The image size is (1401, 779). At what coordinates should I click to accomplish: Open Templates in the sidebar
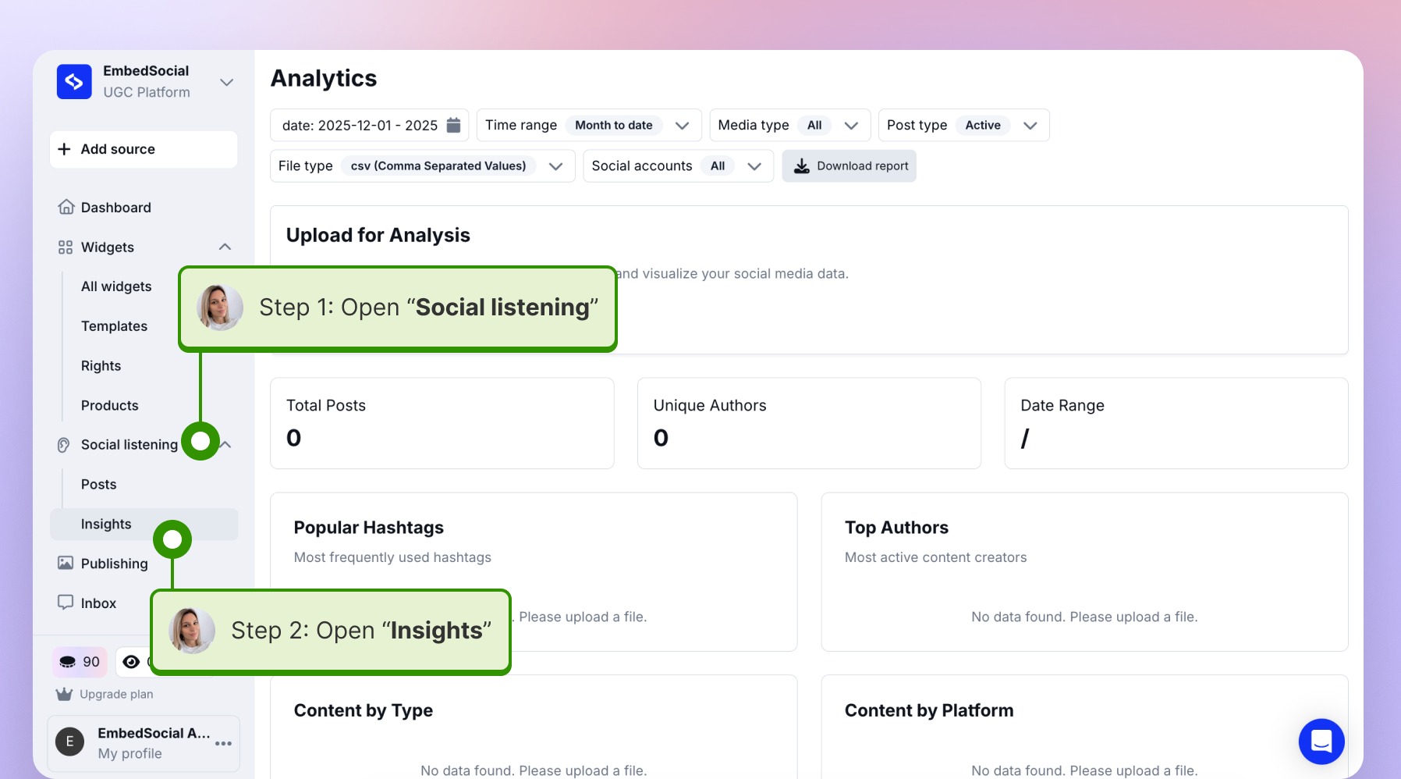114,326
